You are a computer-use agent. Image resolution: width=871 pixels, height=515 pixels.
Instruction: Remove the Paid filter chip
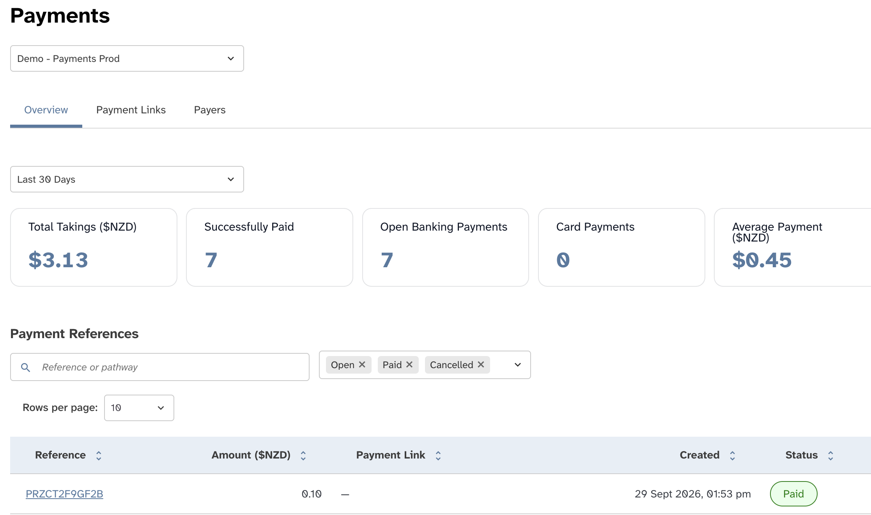(x=409, y=365)
